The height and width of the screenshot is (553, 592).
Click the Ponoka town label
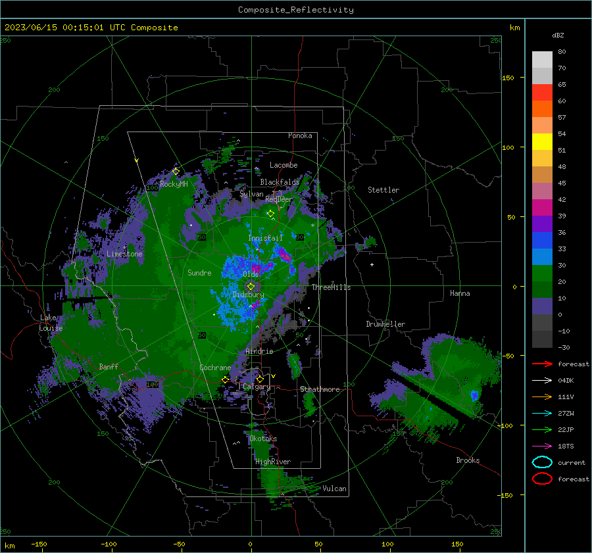pyautogui.click(x=300, y=135)
